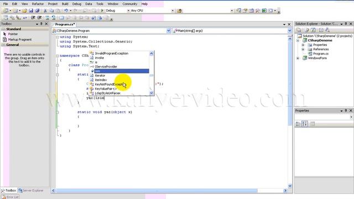The height and width of the screenshot is (199, 354).
Task: Click Solution Explorer's View Class Diagram icon
Action: 327,30
